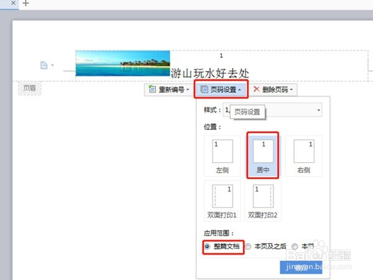Click the blue 确定 confirm button
373x280 pixels.
point(301,267)
